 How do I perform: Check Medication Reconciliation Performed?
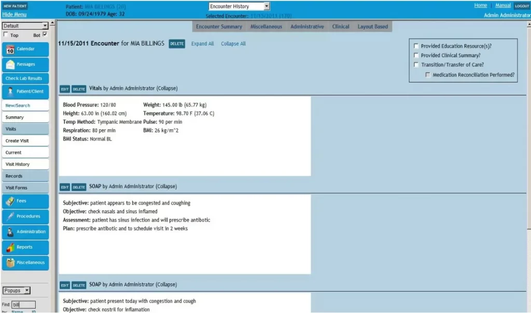tap(428, 74)
